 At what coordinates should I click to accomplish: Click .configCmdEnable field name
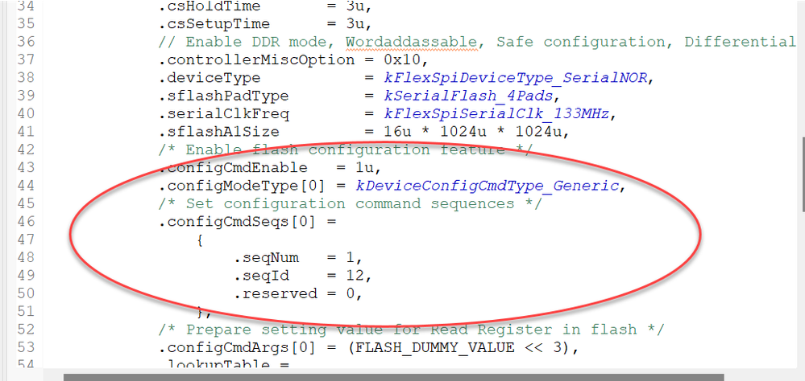[x=233, y=167]
